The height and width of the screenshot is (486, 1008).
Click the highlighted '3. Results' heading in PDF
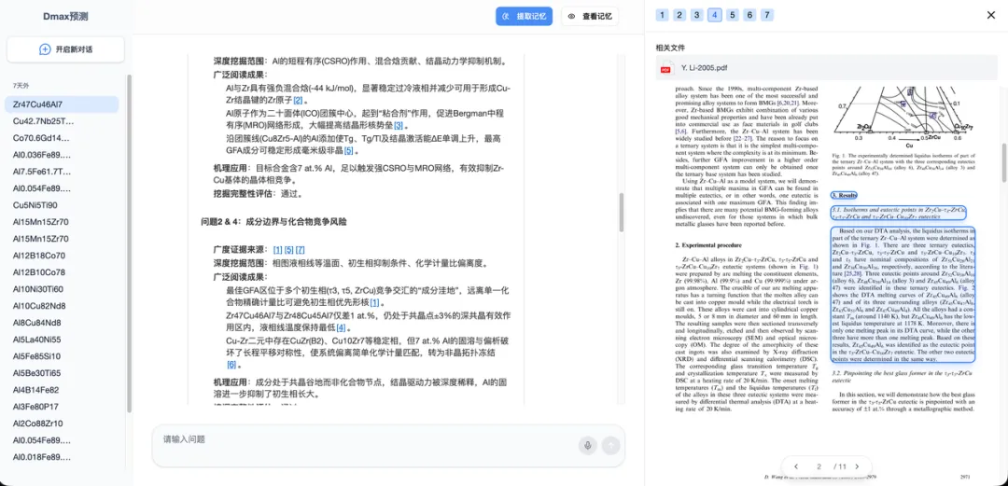(x=844, y=196)
